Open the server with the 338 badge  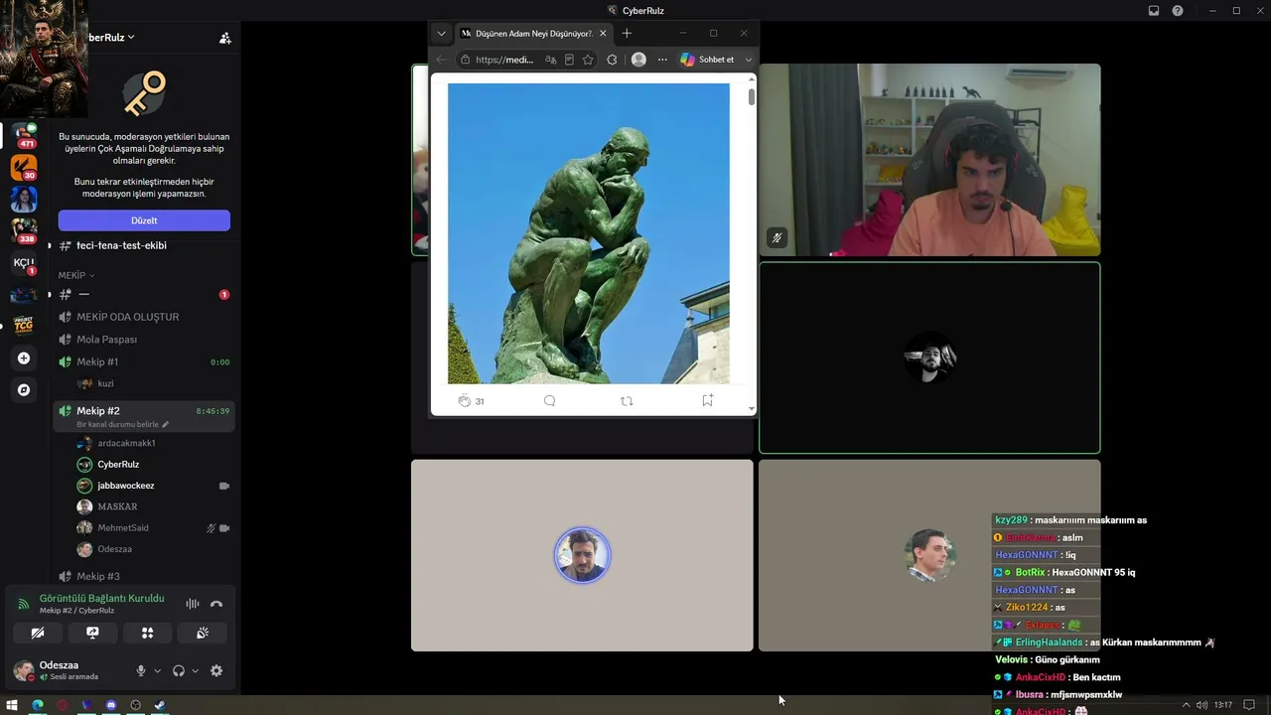(x=24, y=230)
